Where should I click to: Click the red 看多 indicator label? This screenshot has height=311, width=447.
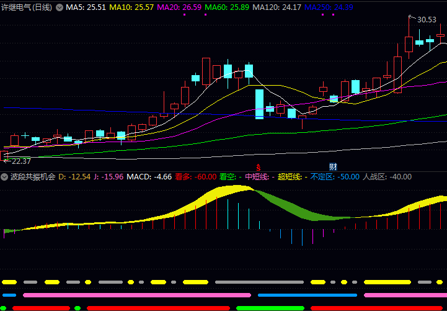tap(195, 177)
